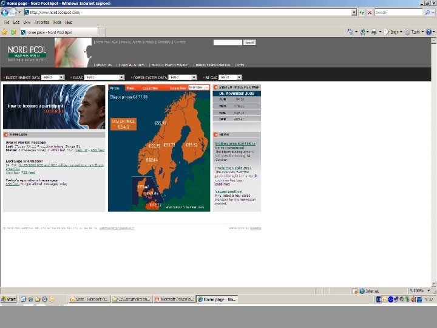The image size is (437, 328).
Task: Click the blue Help question mark icon
Action: pos(429,32)
